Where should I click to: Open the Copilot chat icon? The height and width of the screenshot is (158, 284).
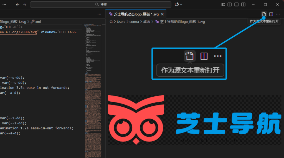177,4
